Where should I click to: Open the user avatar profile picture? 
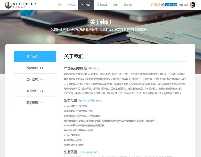192,5
